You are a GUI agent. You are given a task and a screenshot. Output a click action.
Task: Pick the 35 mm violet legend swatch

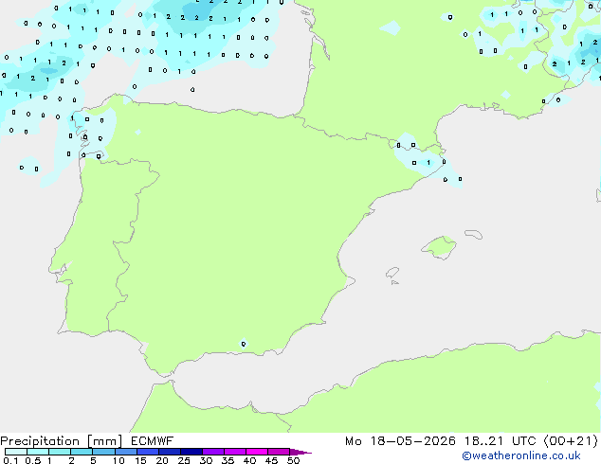point(234,452)
